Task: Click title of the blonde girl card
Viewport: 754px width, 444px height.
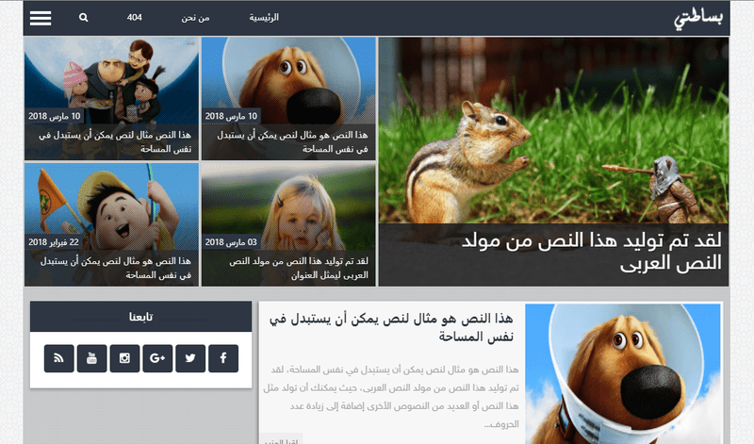Action: pos(299,268)
